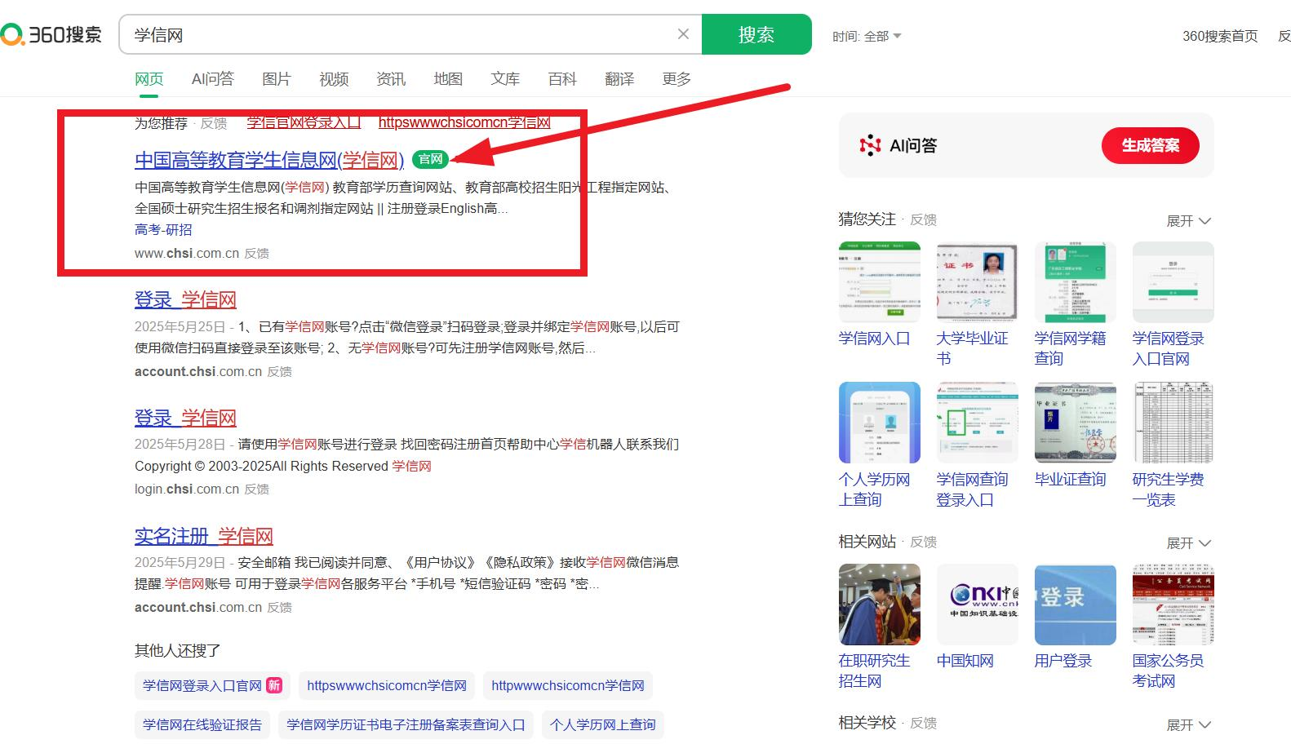
Task: Open the 资讯 tab
Action: 391,79
